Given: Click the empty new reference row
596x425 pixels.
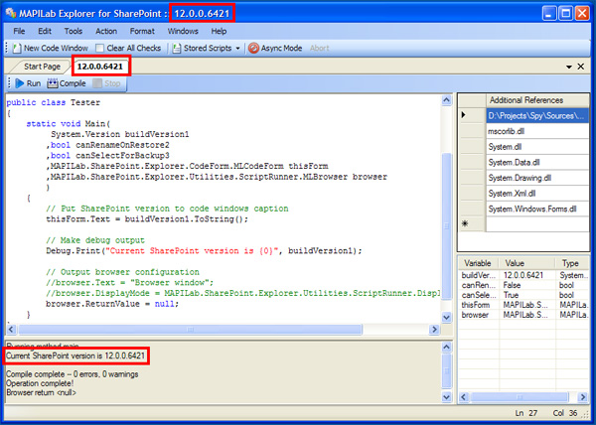Looking at the screenshot, I should click(537, 224).
